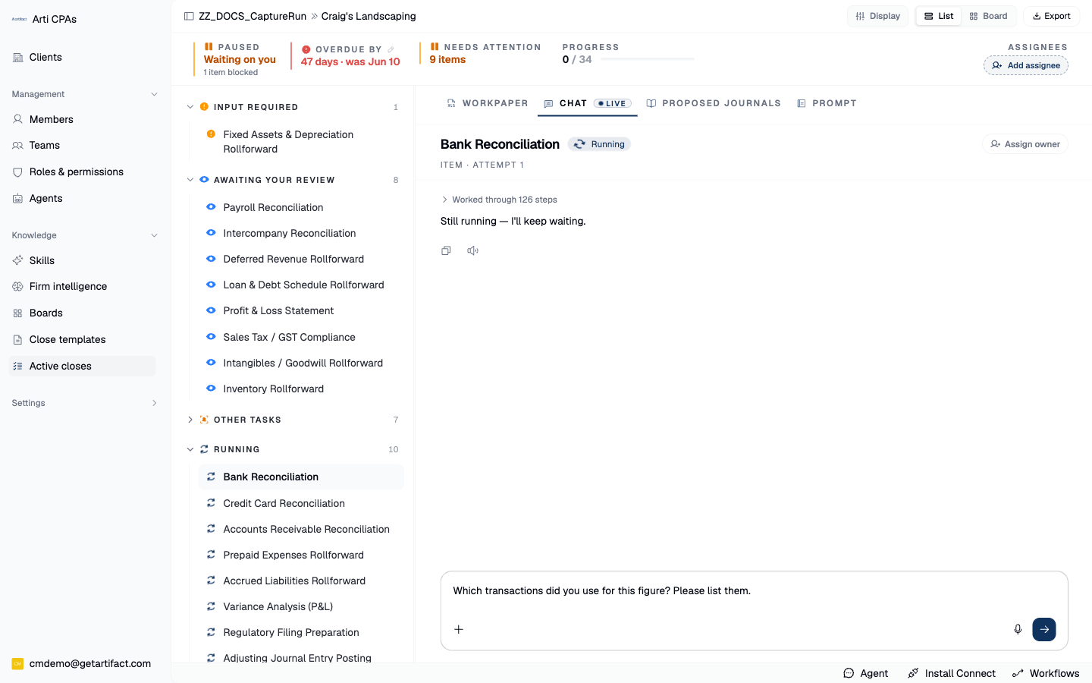Click the Add assignee button
Image resolution: width=1092 pixels, height=683 pixels.
coord(1026,65)
